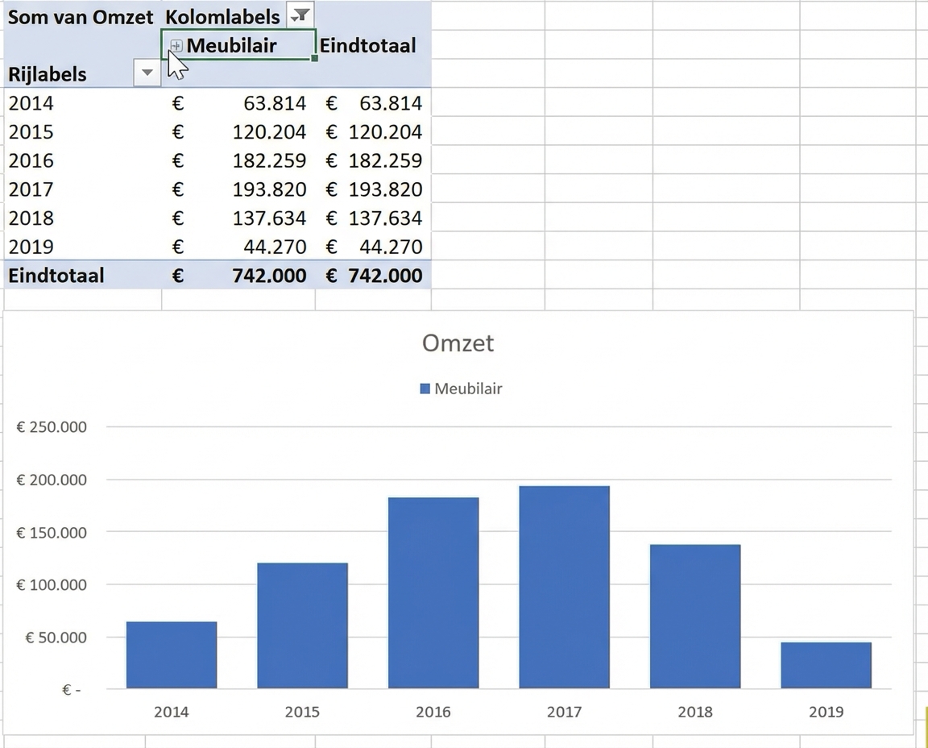
Task: Select the bold Eindtotaal row label
Action: pos(56,276)
